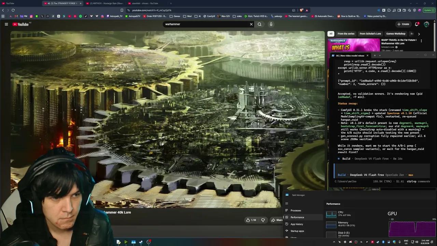Switch to the first YouTube browser tab
The width and height of the screenshot is (437, 246).
point(20,3)
